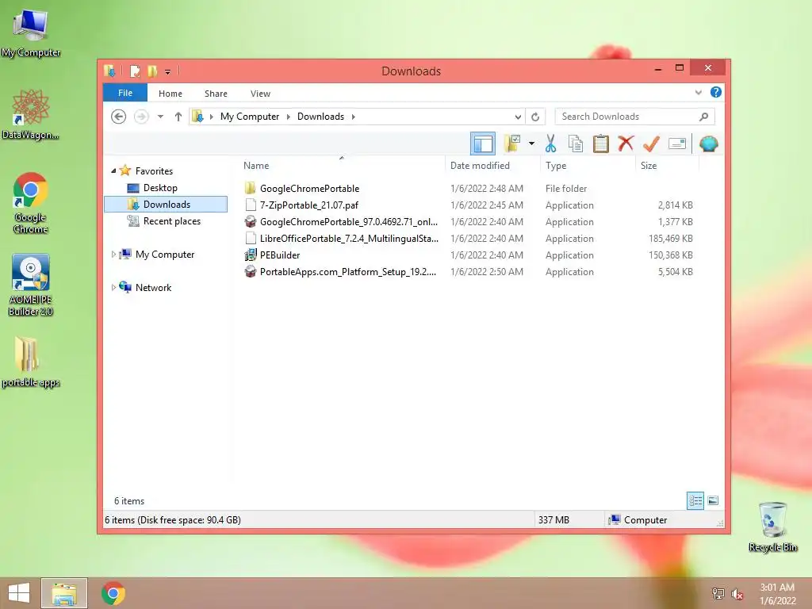812x609 pixels.
Task: Open the Home ribbon tab
Action: pyautogui.click(x=170, y=94)
